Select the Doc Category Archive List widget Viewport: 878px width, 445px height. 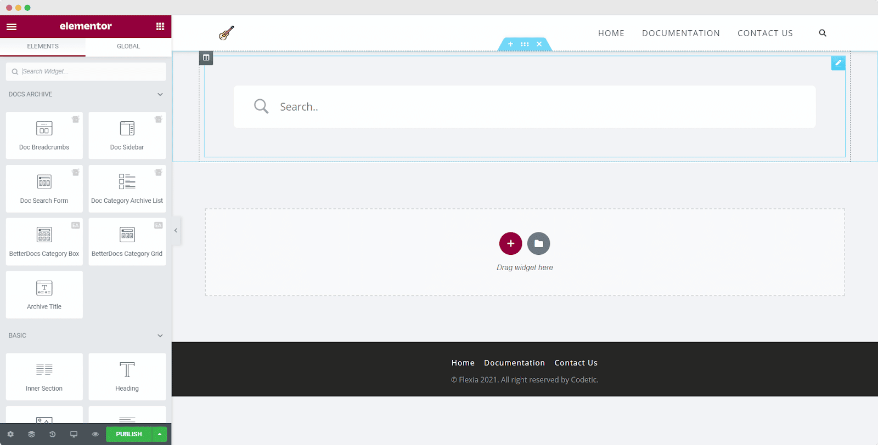click(127, 189)
